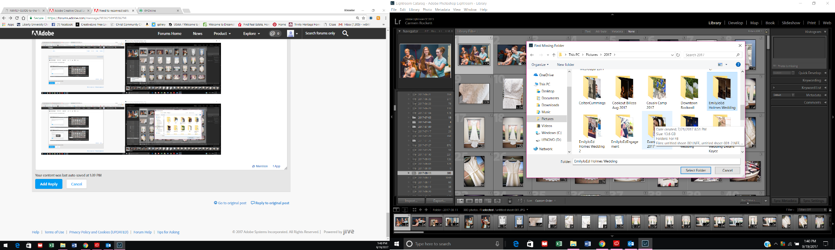
Task: Open Compare view (XY) in Lightroom toolbar
Action: (x=479, y=201)
